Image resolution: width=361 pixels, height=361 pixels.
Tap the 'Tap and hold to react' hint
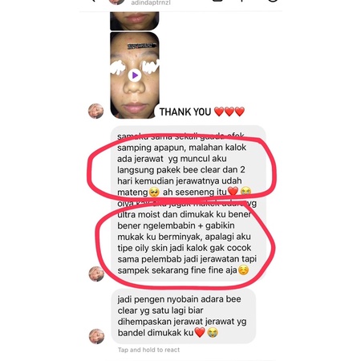[148, 350]
